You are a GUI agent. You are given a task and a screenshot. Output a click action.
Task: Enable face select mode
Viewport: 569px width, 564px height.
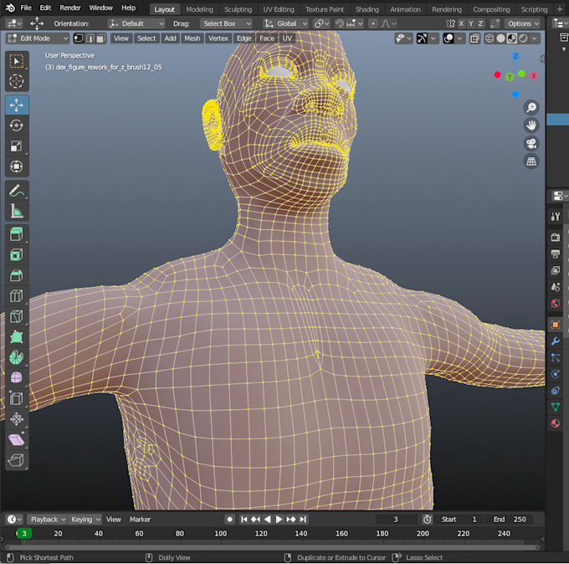[x=100, y=38]
